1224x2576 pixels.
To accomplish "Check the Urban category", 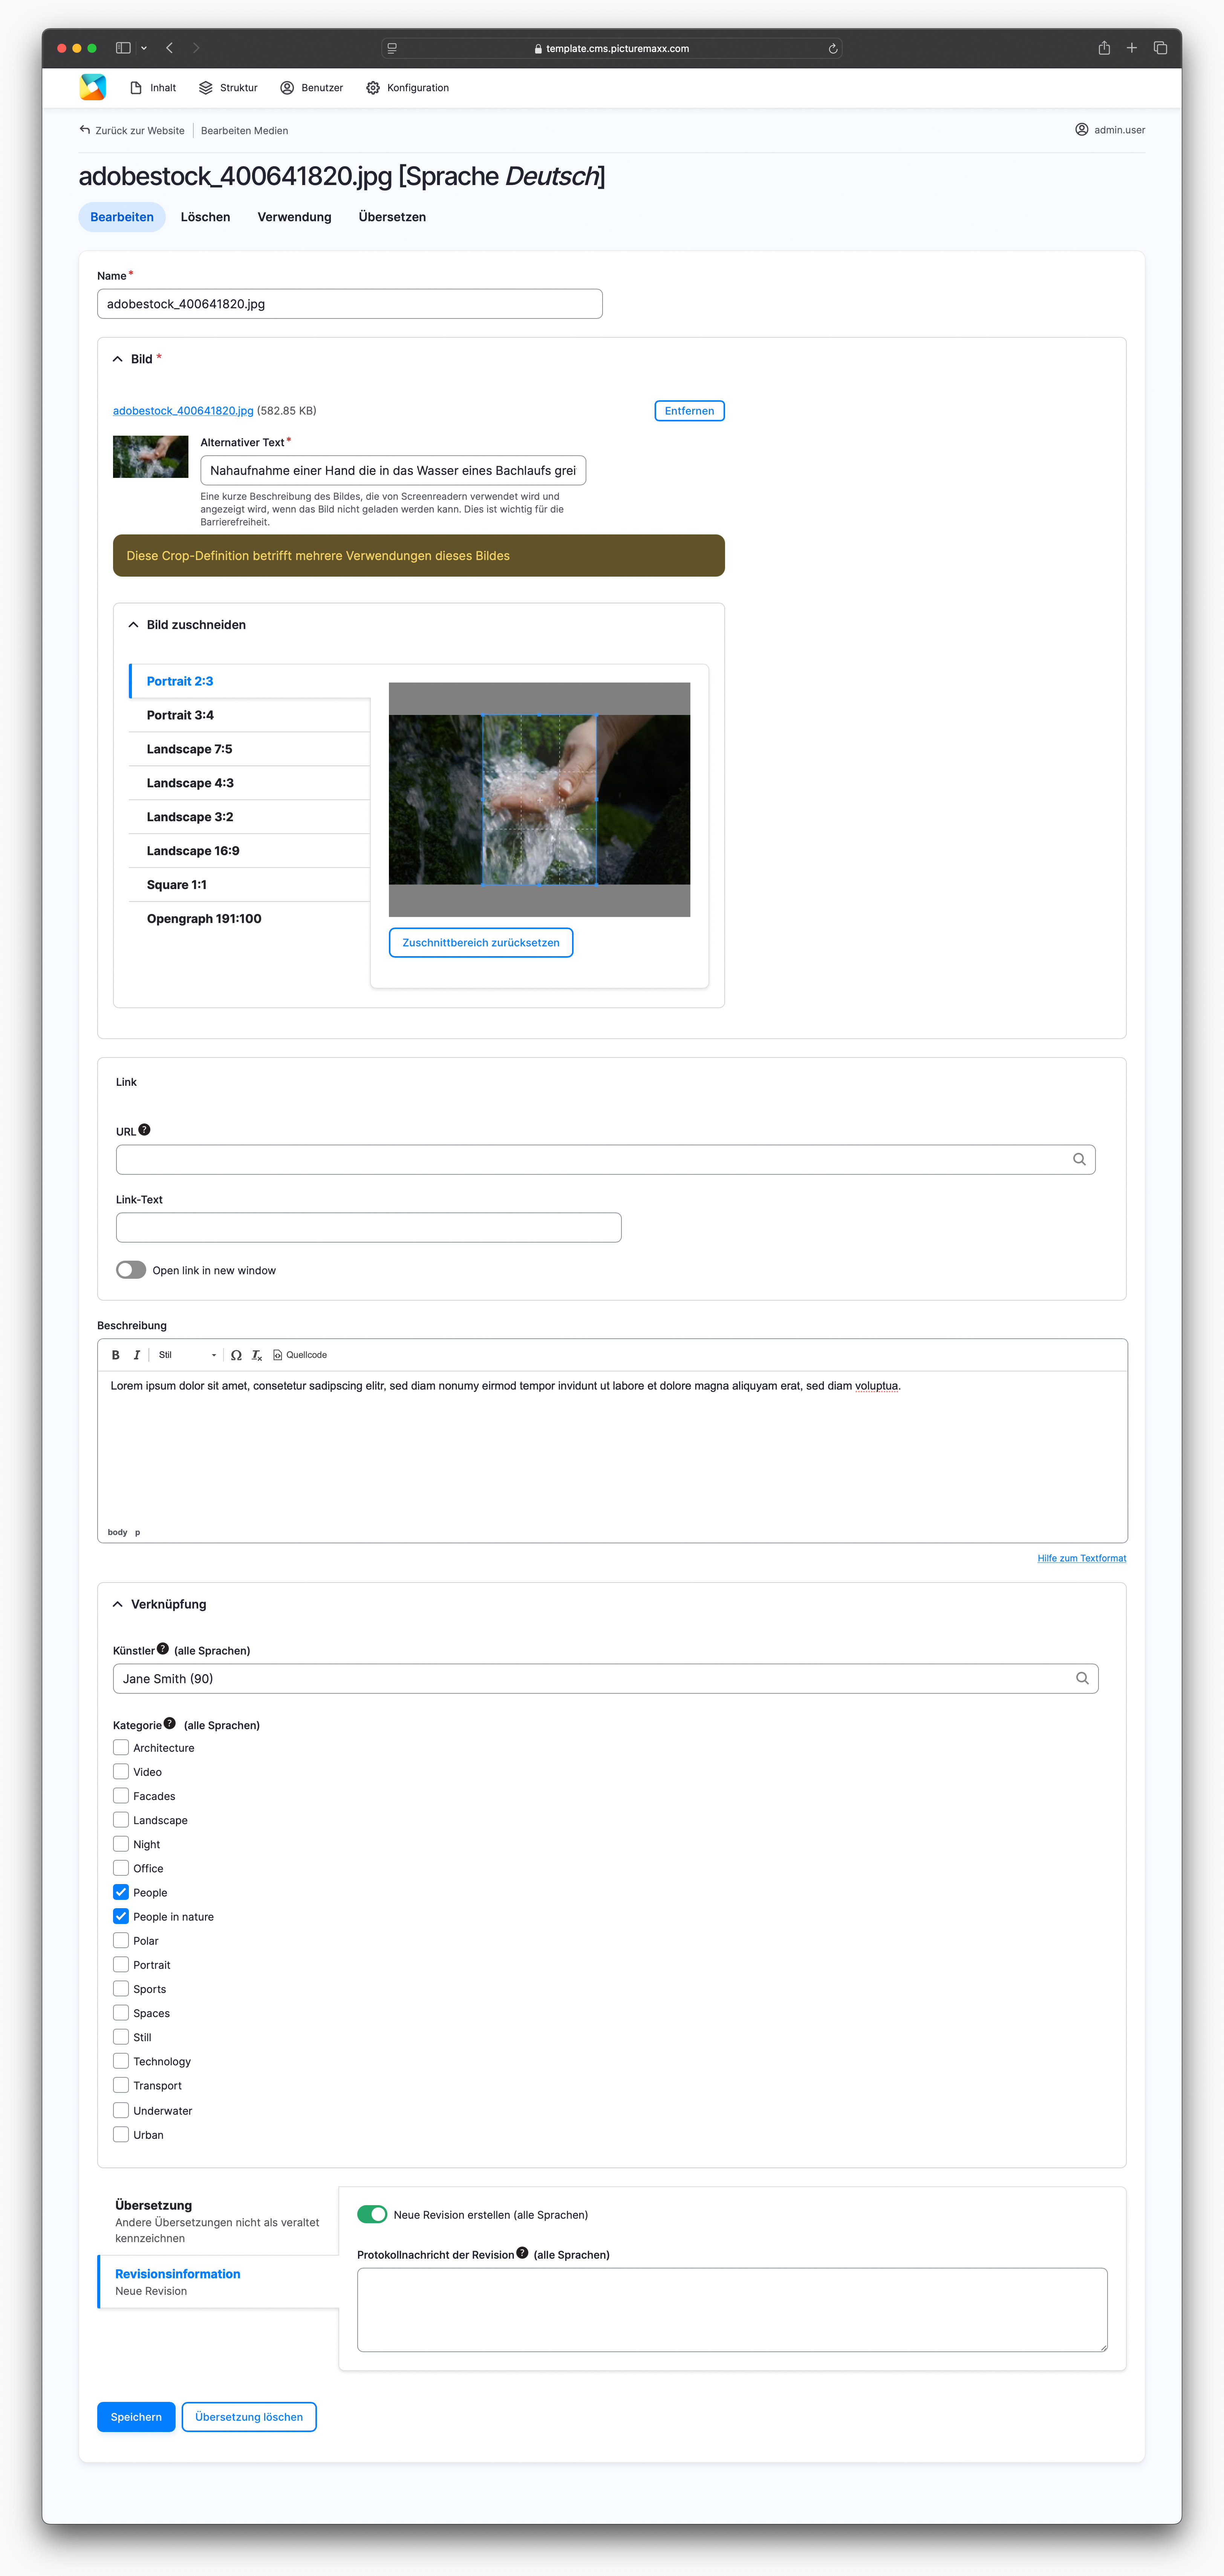I will tap(121, 2134).
